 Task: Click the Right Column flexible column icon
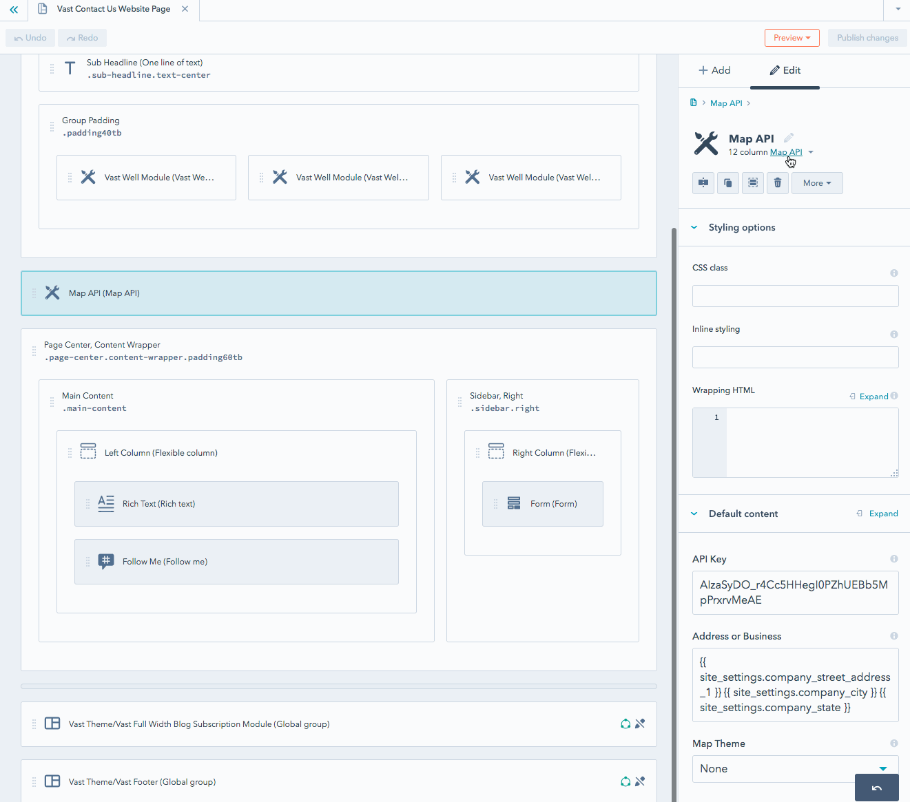click(496, 452)
